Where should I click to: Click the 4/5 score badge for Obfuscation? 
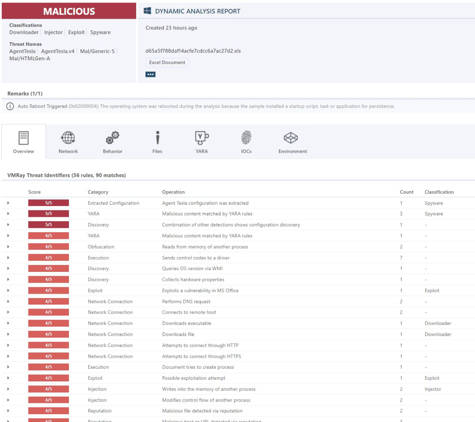coord(48,247)
